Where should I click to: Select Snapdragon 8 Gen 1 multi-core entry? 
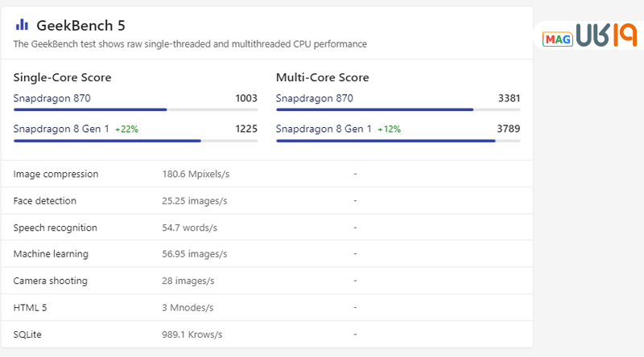tap(324, 129)
